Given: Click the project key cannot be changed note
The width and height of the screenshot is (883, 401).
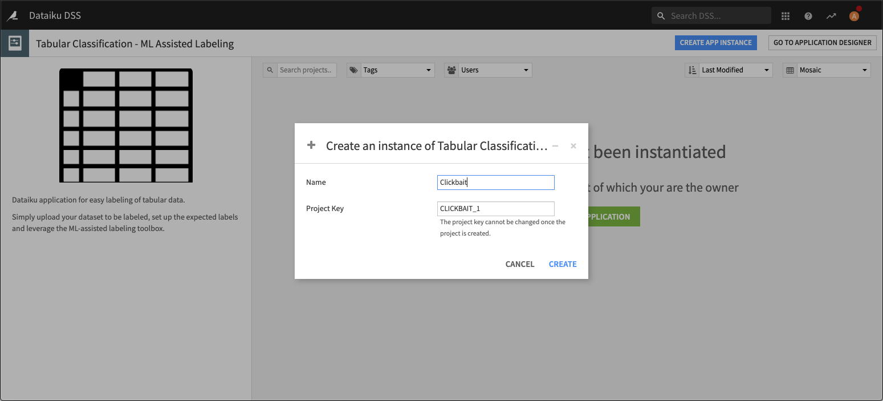Looking at the screenshot, I should [x=503, y=228].
